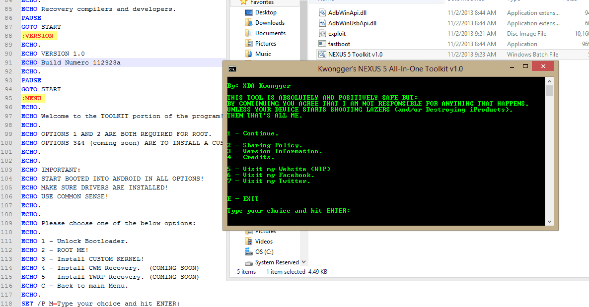Click 'E - EXIT' option in console

click(243, 199)
